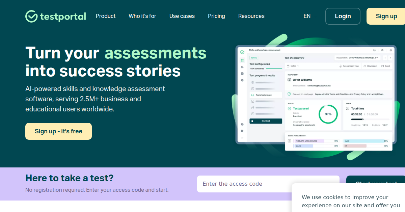
Task: Click the Download icon in test review
Action: point(365,66)
